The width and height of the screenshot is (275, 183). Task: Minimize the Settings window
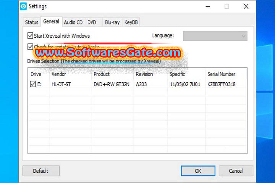pos(208,6)
